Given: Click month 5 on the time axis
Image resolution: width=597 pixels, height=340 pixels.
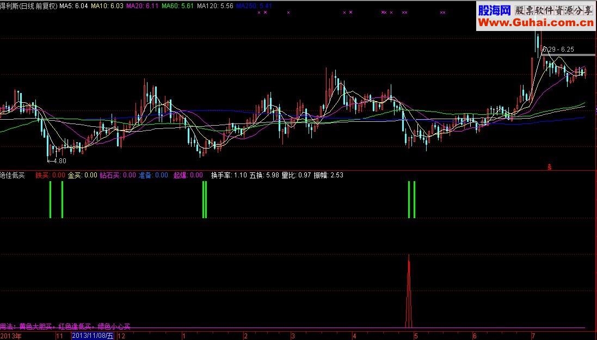Looking at the screenshot, I should 416,336.
